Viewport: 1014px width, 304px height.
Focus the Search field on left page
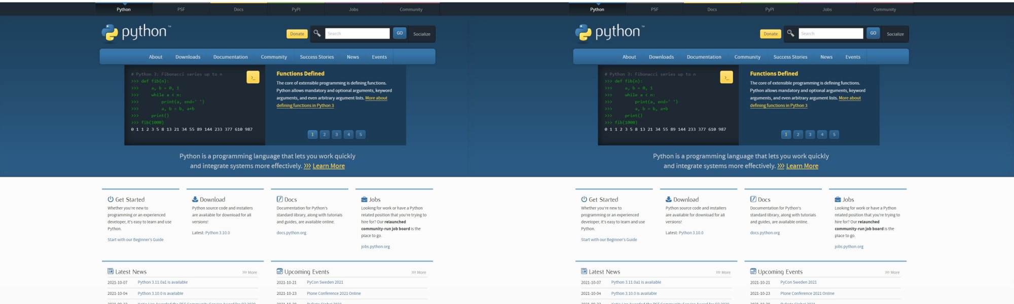point(357,33)
